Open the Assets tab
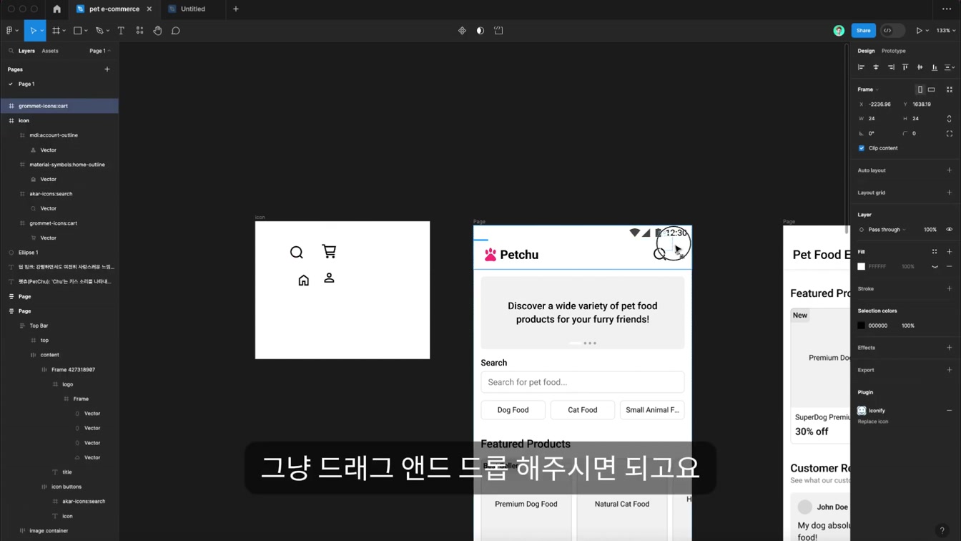The height and width of the screenshot is (541, 961). [x=50, y=51]
